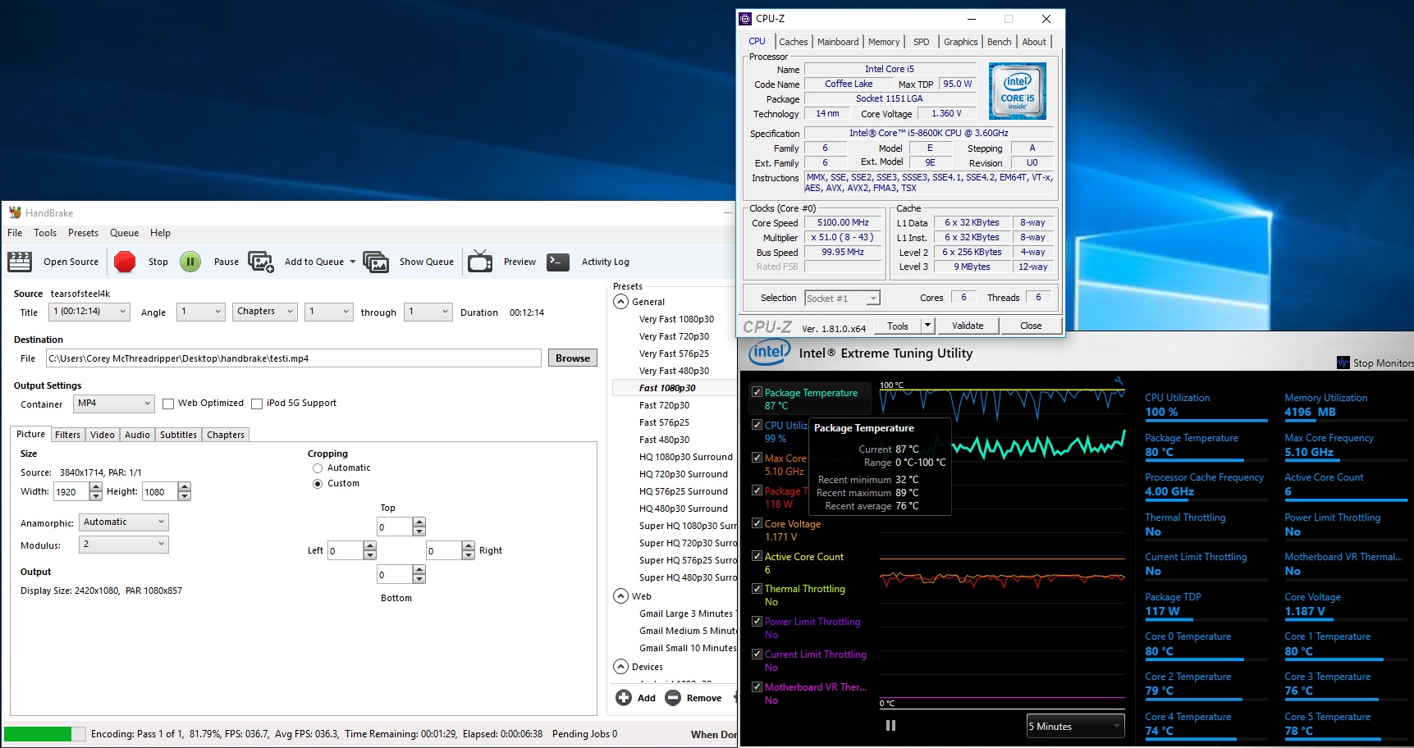The width and height of the screenshot is (1414, 748).
Task: Select the HQ 1080p30 Surround preset
Action: (x=685, y=457)
